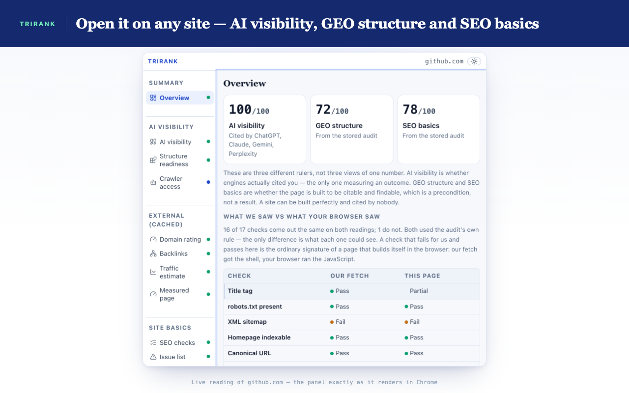Toggle the light/dark theme sun button
629x393 pixels.
pyautogui.click(x=474, y=61)
